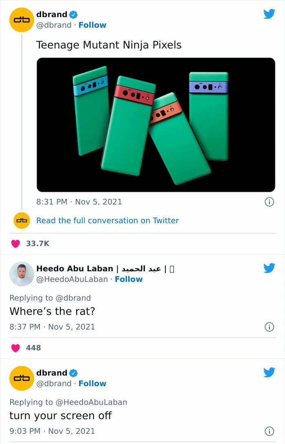Click the 8:37 PM · Nov 5, 2021 timestamp
This screenshot has width=285, height=444.
coord(52,327)
